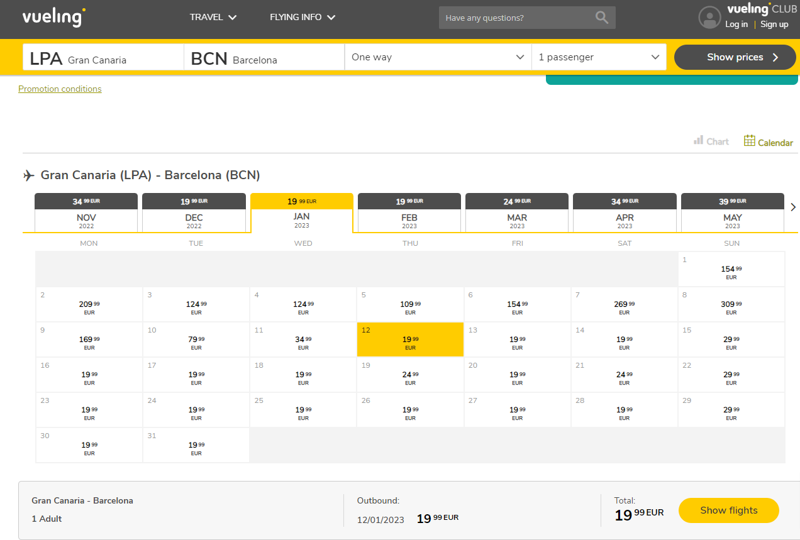Click the Chart bar-graph icon
Screen dimensions: 800x540
coord(698,140)
